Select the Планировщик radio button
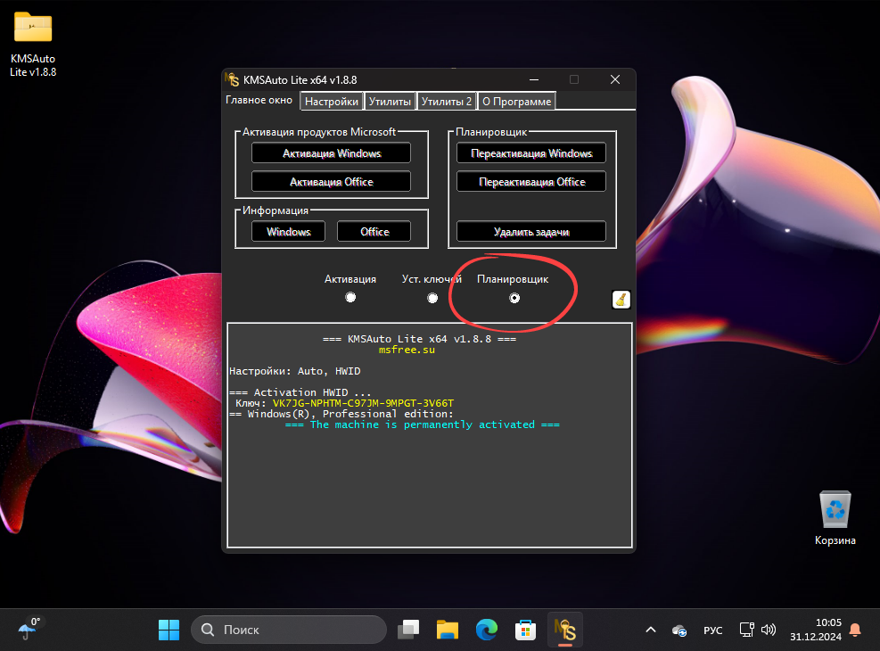Viewport: 880px width, 651px height. pyautogui.click(x=514, y=298)
